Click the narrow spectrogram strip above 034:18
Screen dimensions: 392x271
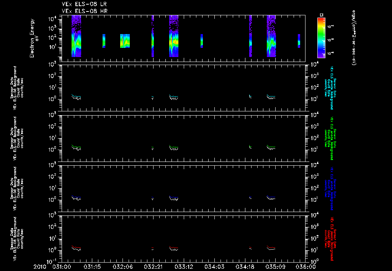[250, 36]
